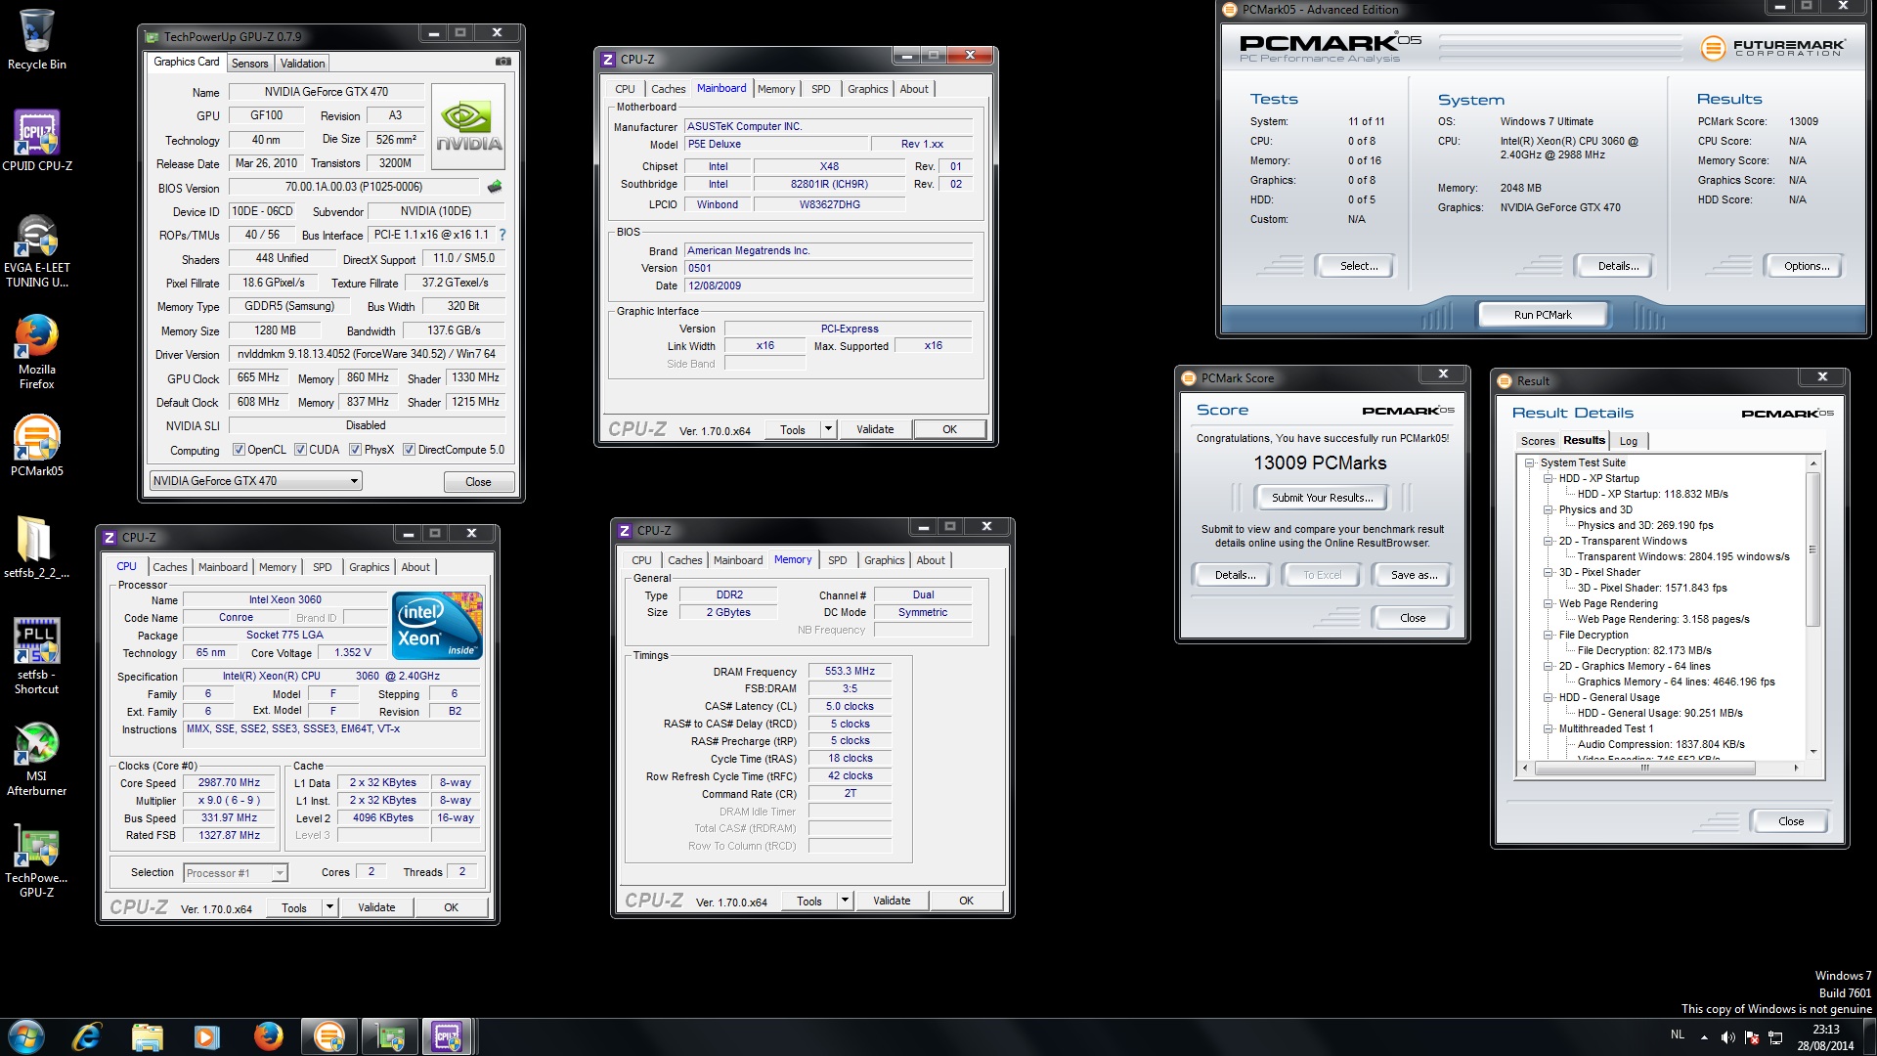Viewport: 1877px width, 1056px height.
Task: Collapse the System Test Suite tree node
Action: [1529, 462]
